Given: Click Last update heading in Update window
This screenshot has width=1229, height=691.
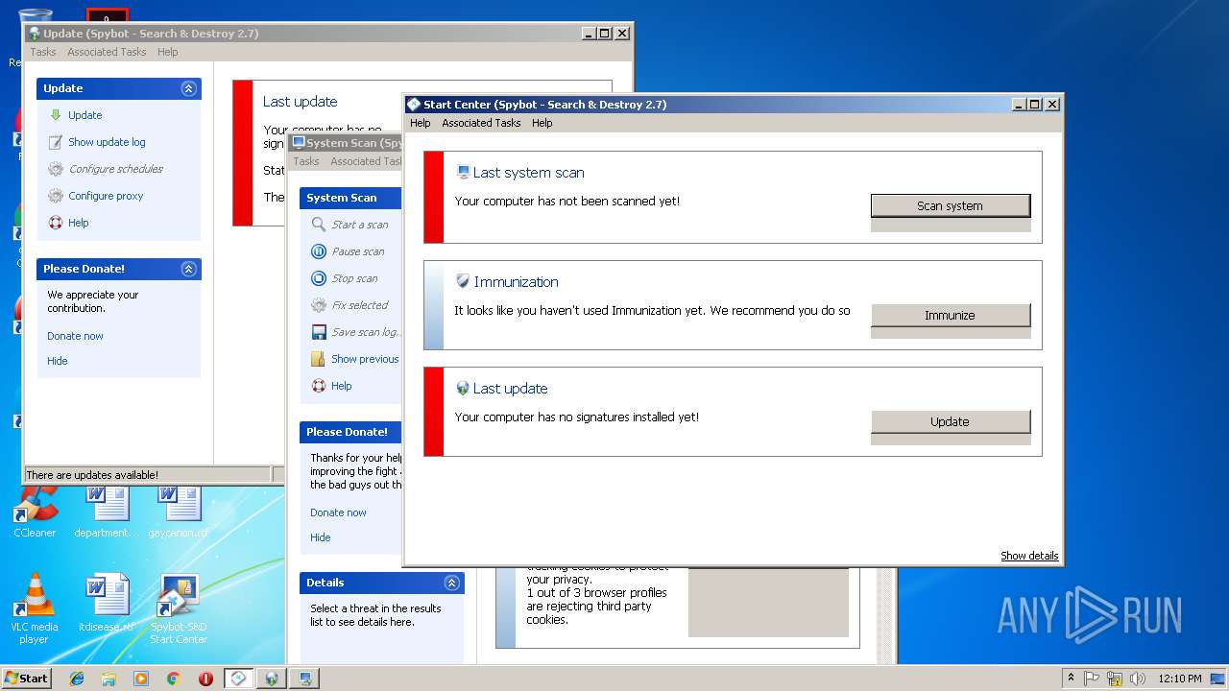Looking at the screenshot, I should (x=300, y=102).
